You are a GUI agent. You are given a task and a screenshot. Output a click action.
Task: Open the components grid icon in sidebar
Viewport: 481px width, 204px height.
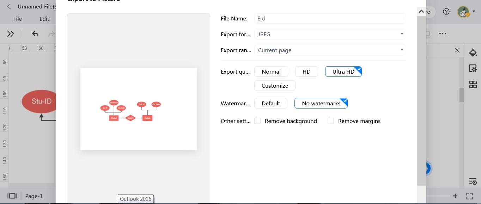click(x=473, y=84)
